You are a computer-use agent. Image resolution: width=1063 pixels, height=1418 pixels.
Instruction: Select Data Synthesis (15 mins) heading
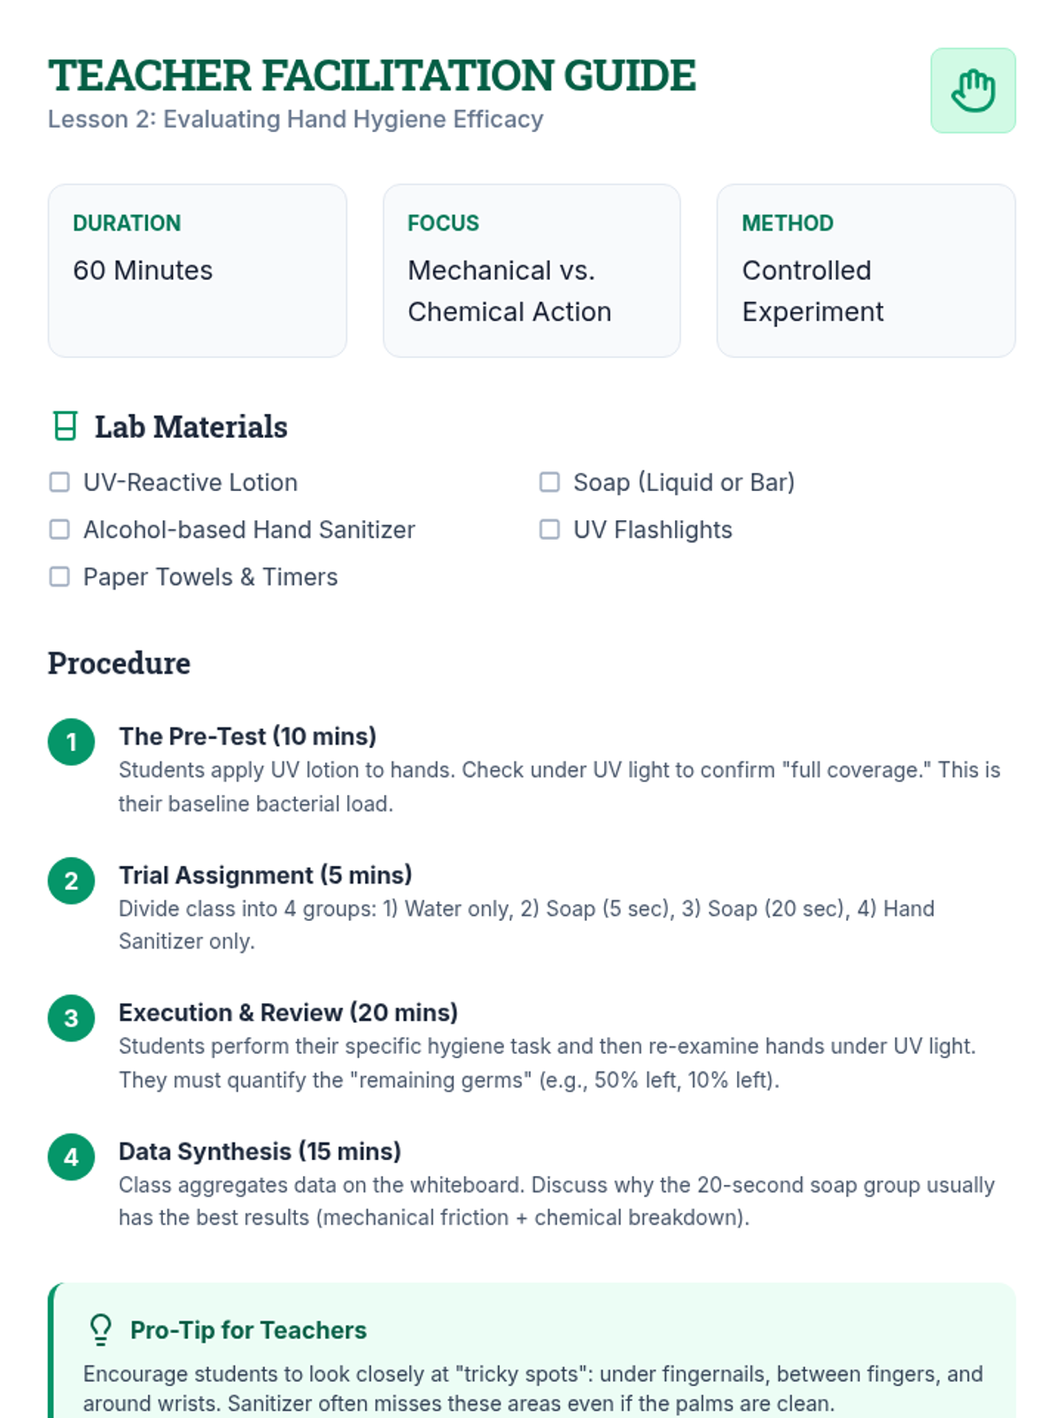tap(260, 1151)
